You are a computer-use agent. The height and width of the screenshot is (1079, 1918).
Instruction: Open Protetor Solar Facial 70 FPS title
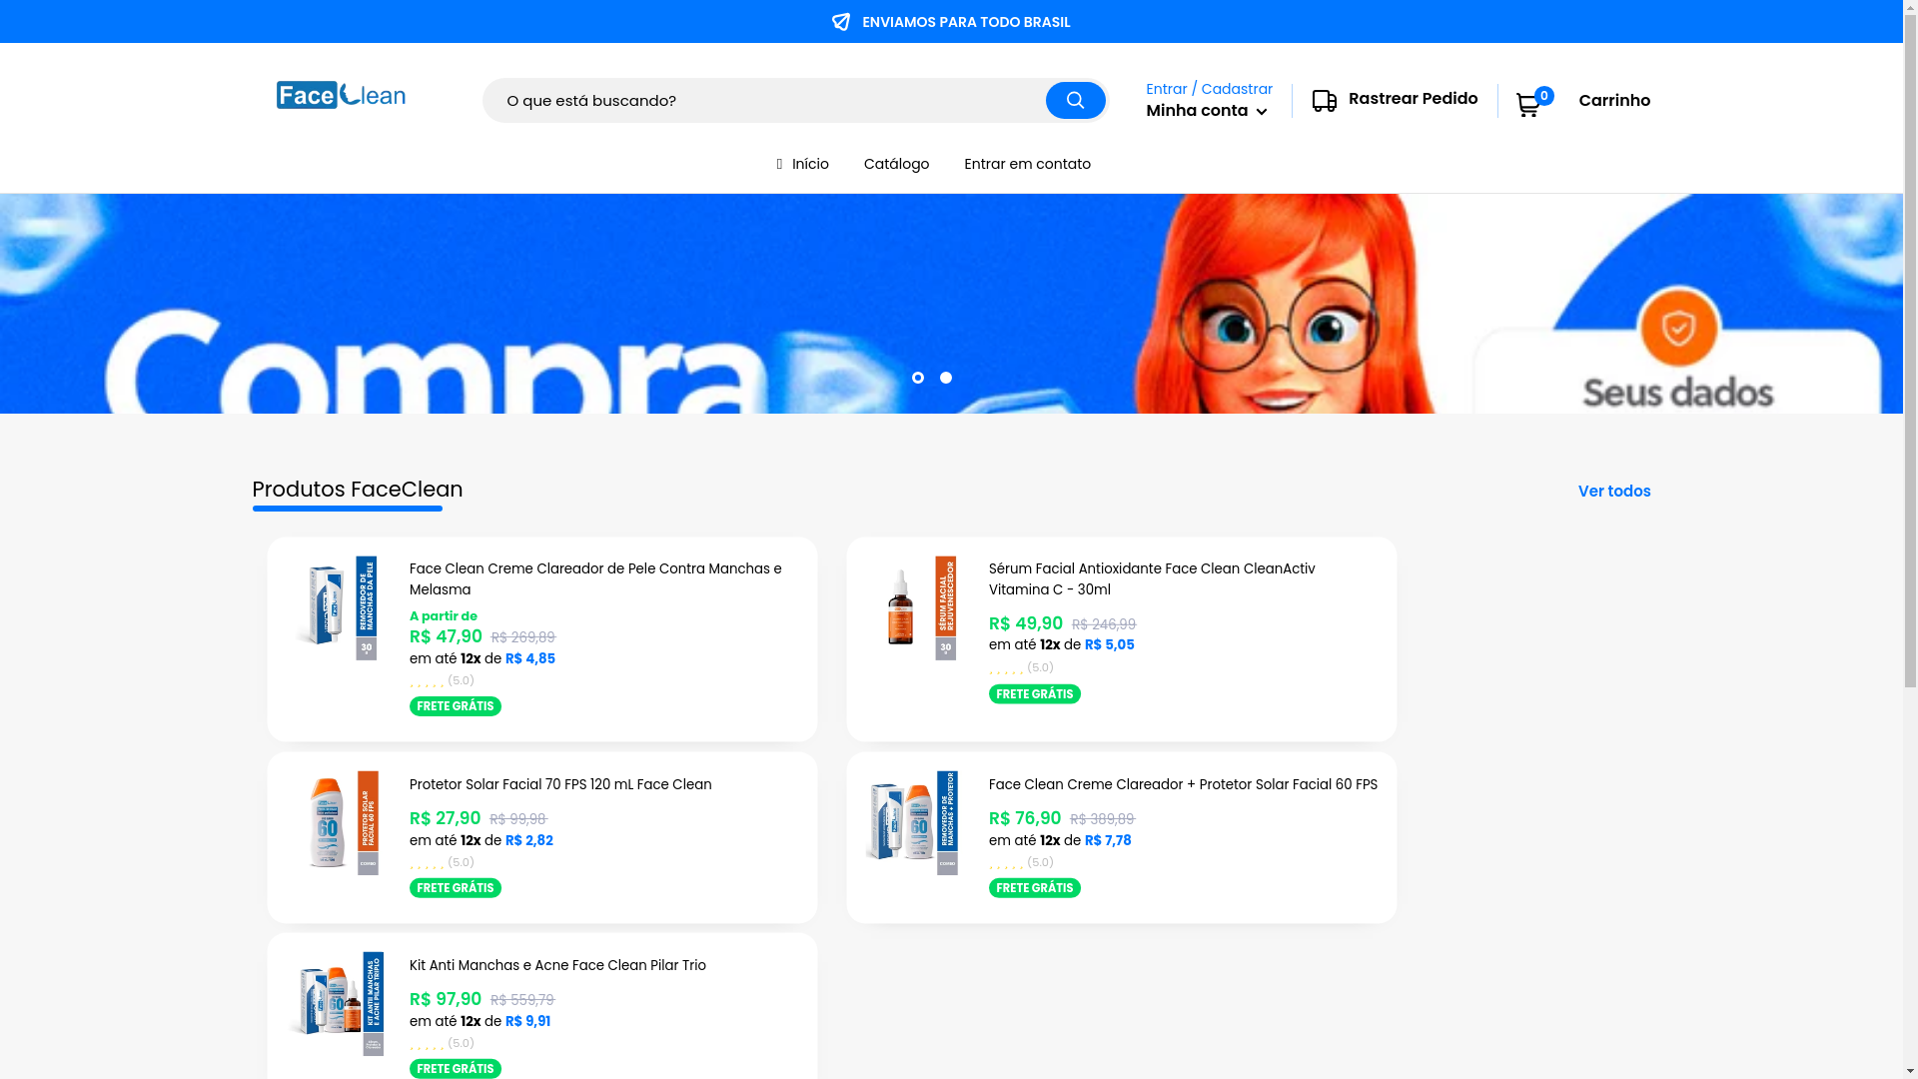pyautogui.click(x=560, y=785)
